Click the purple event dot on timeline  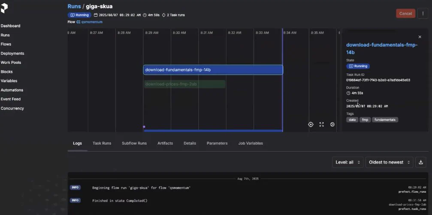tap(144, 127)
